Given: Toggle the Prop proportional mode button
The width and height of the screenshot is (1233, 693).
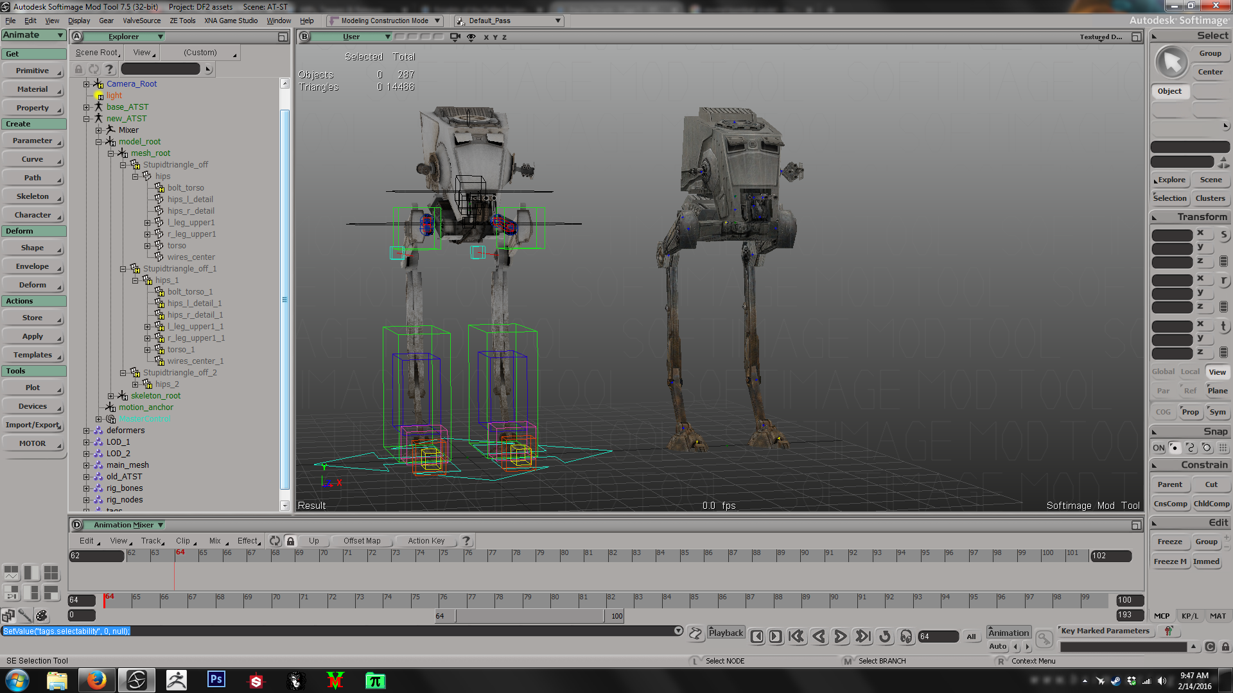Looking at the screenshot, I should 1190,412.
